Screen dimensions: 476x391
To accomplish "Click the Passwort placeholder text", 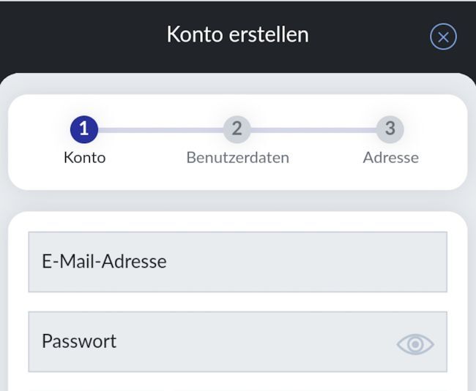I will (x=79, y=341).
